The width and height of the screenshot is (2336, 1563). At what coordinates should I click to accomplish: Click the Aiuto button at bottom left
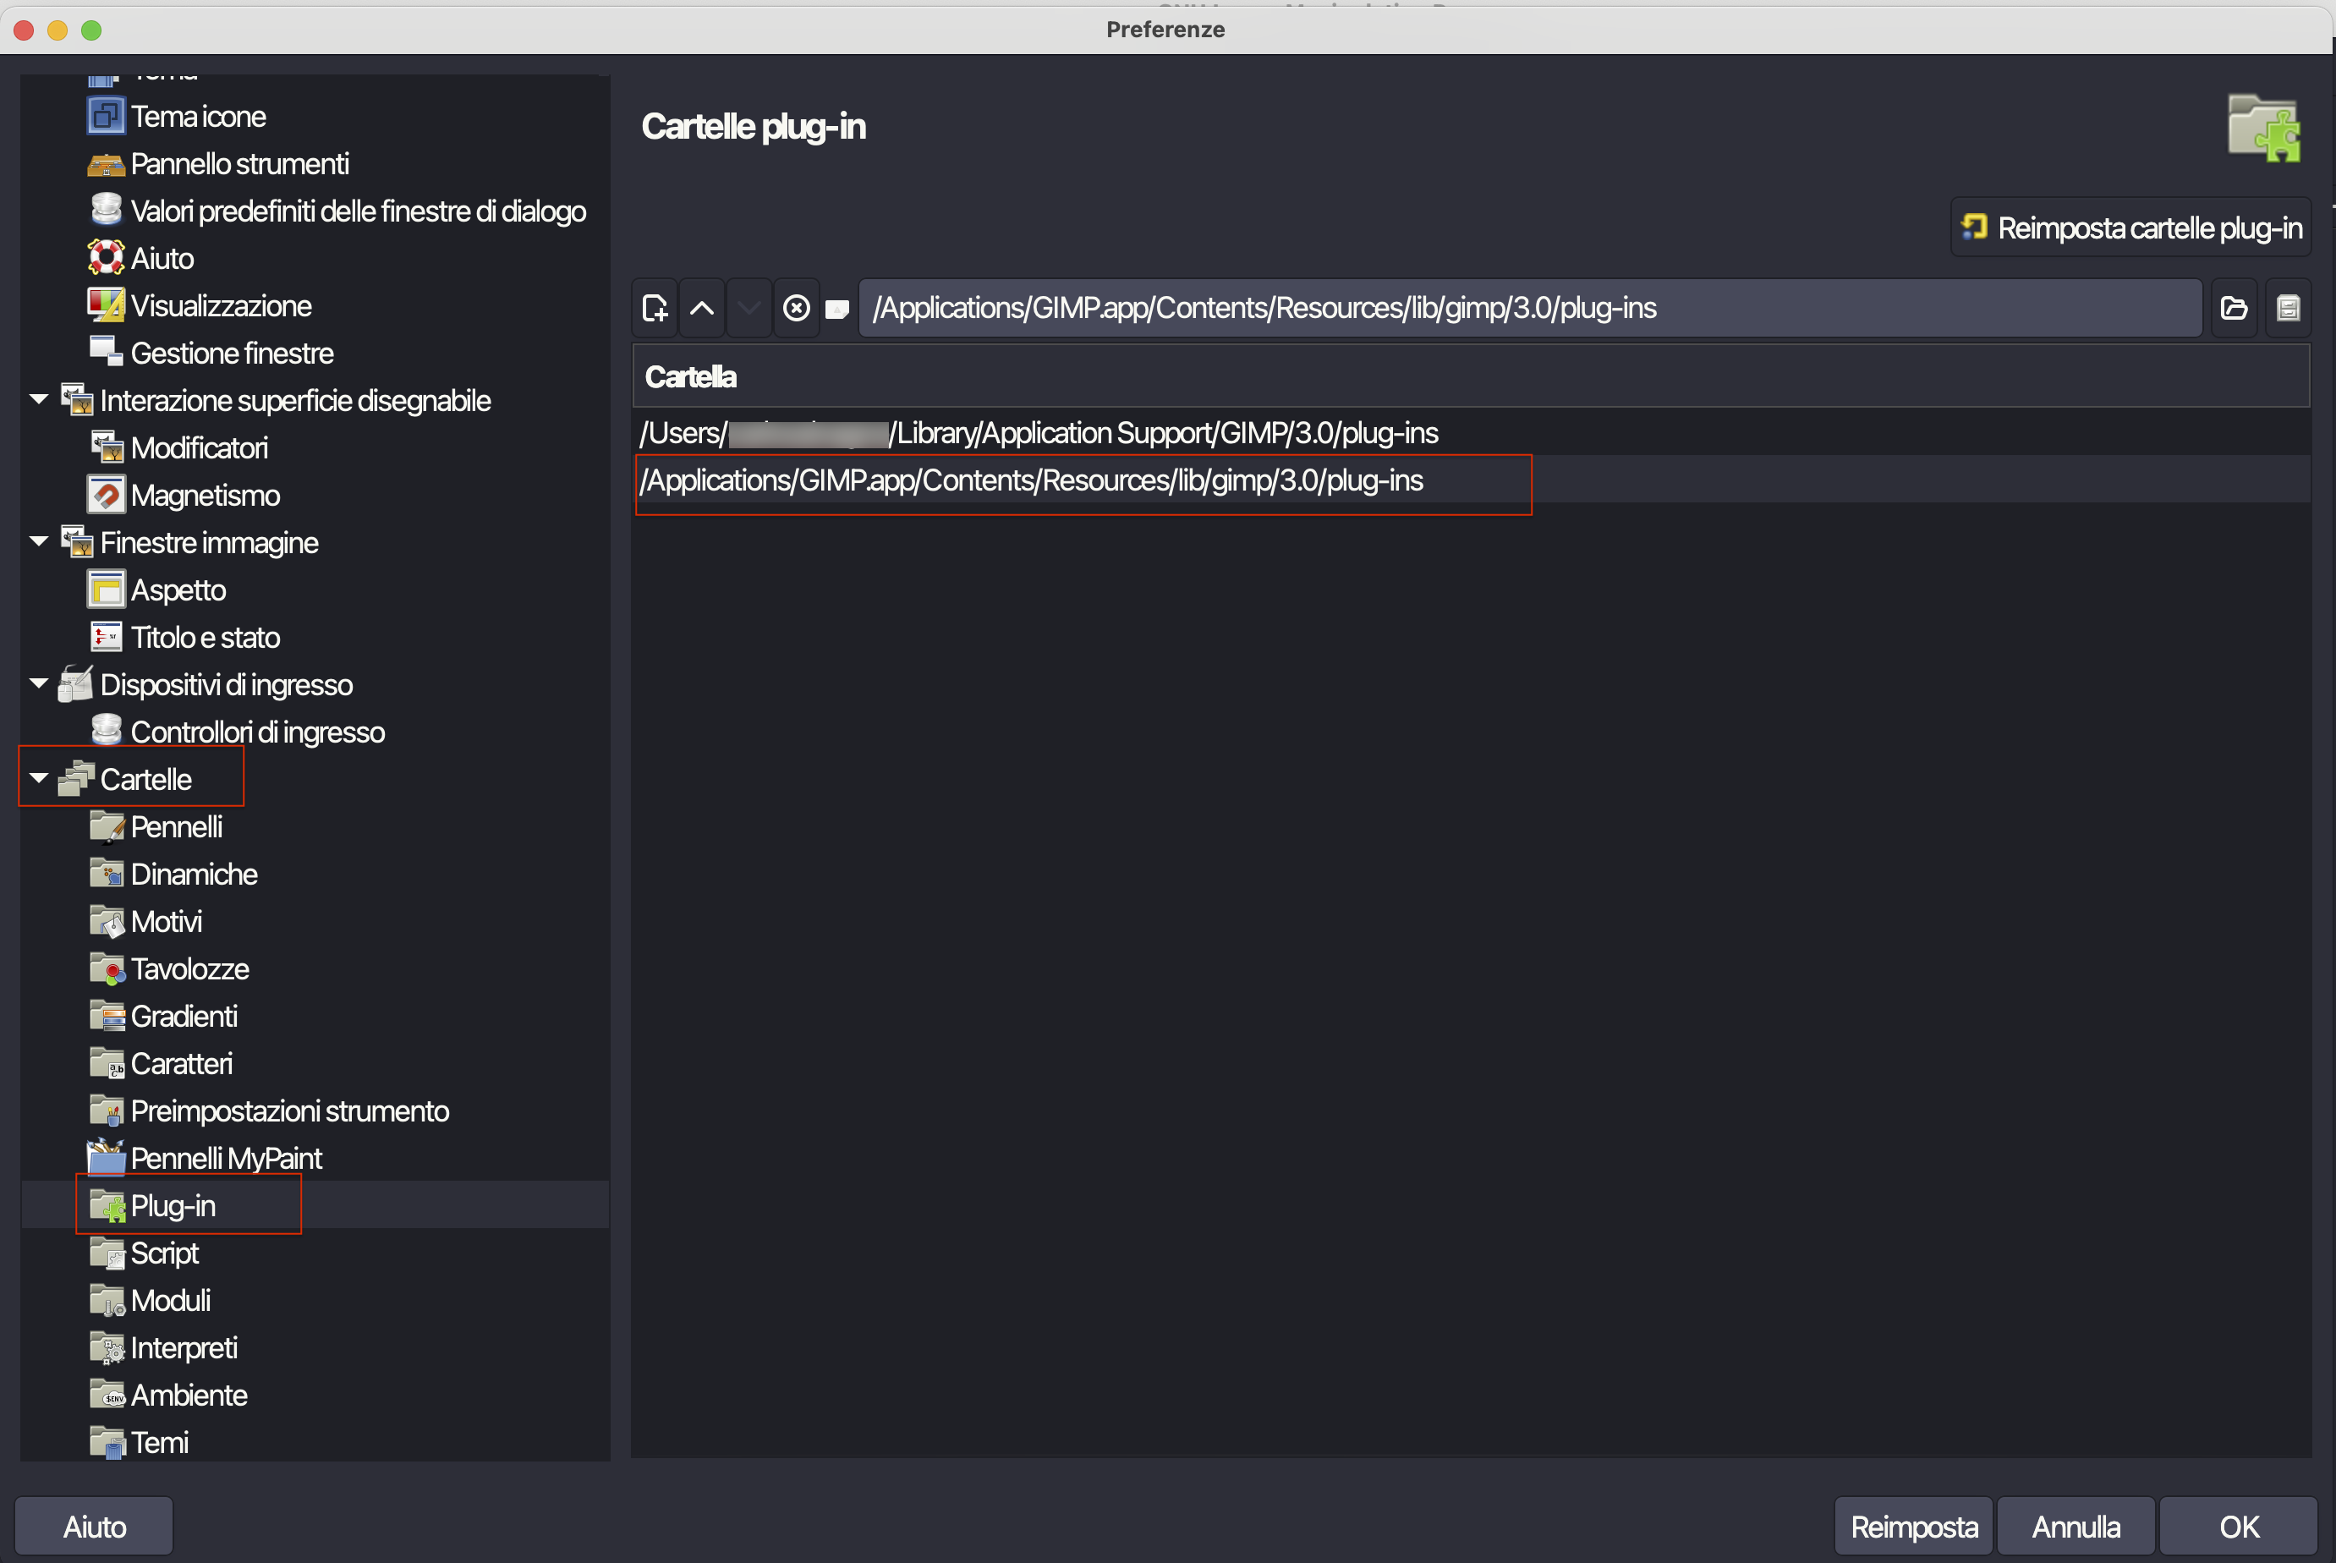(94, 1526)
